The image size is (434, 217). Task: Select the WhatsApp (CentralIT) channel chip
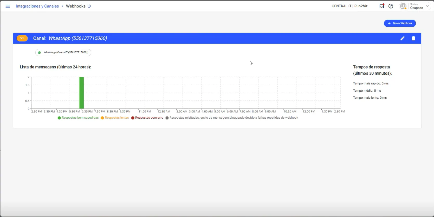click(63, 52)
